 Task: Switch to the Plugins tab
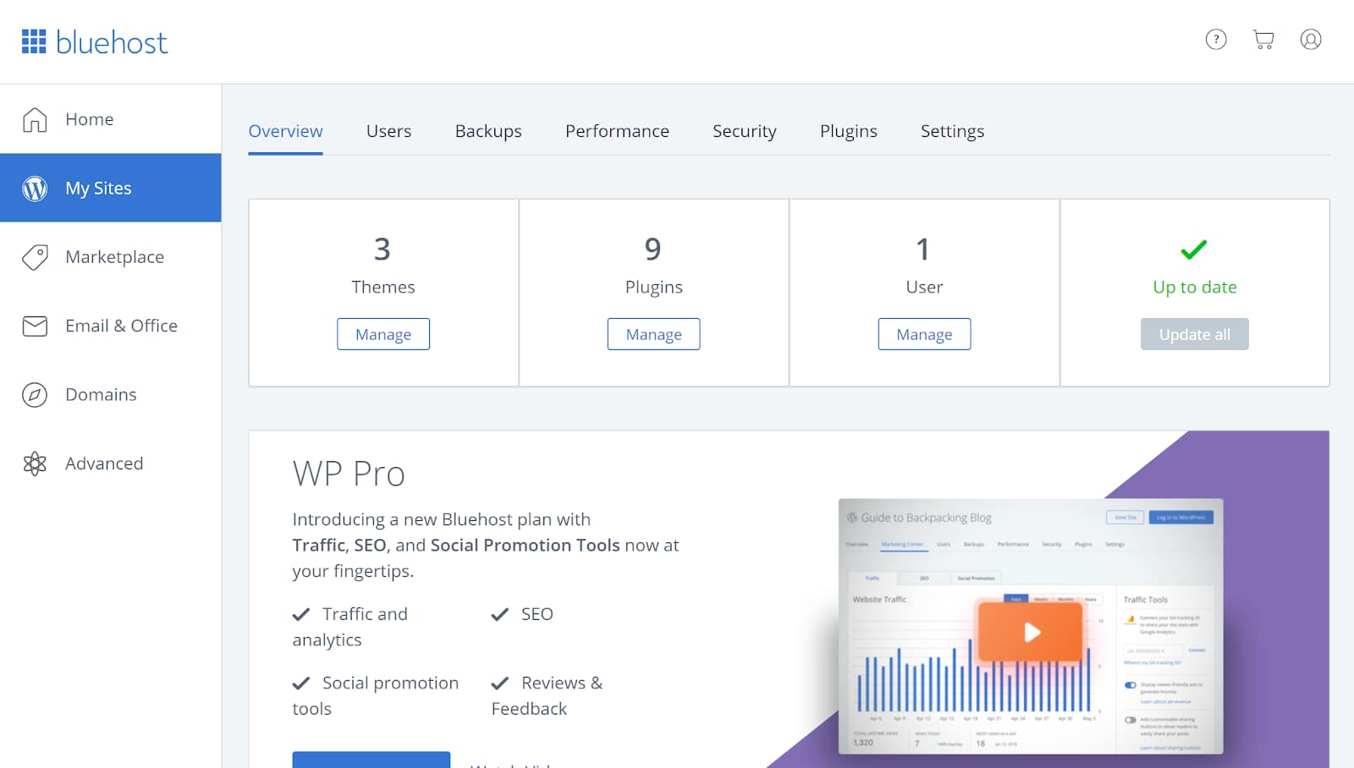point(848,131)
